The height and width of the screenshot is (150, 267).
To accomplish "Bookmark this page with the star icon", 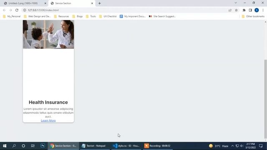I will 237,10.
